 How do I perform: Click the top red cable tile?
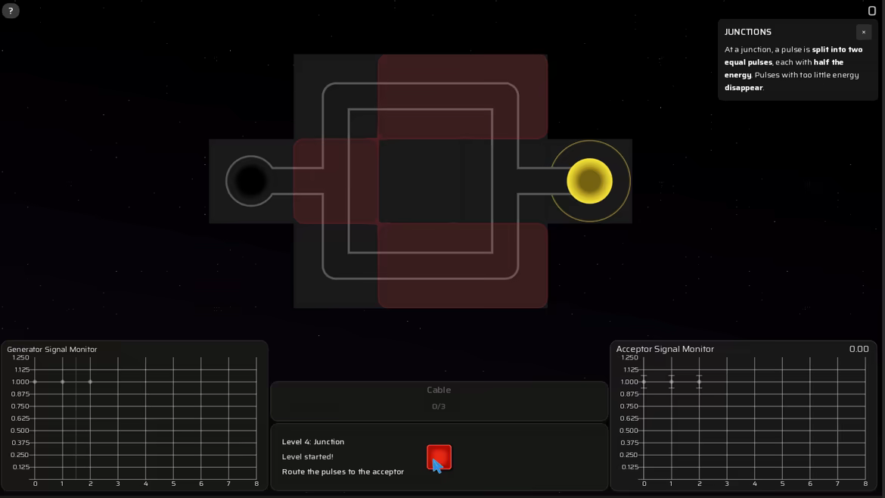pos(463,97)
